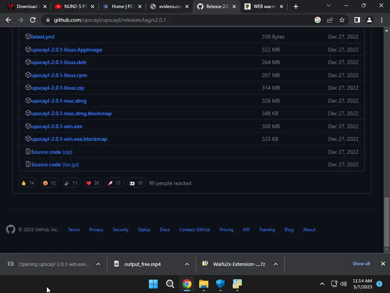Image resolution: width=390 pixels, height=293 pixels.
Task: Open the latest.yml asset
Action: point(43,37)
